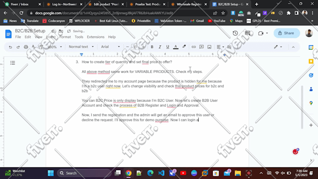The image size is (318, 179).
Task: Open the version history clock icon
Action: click(x=235, y=33)
